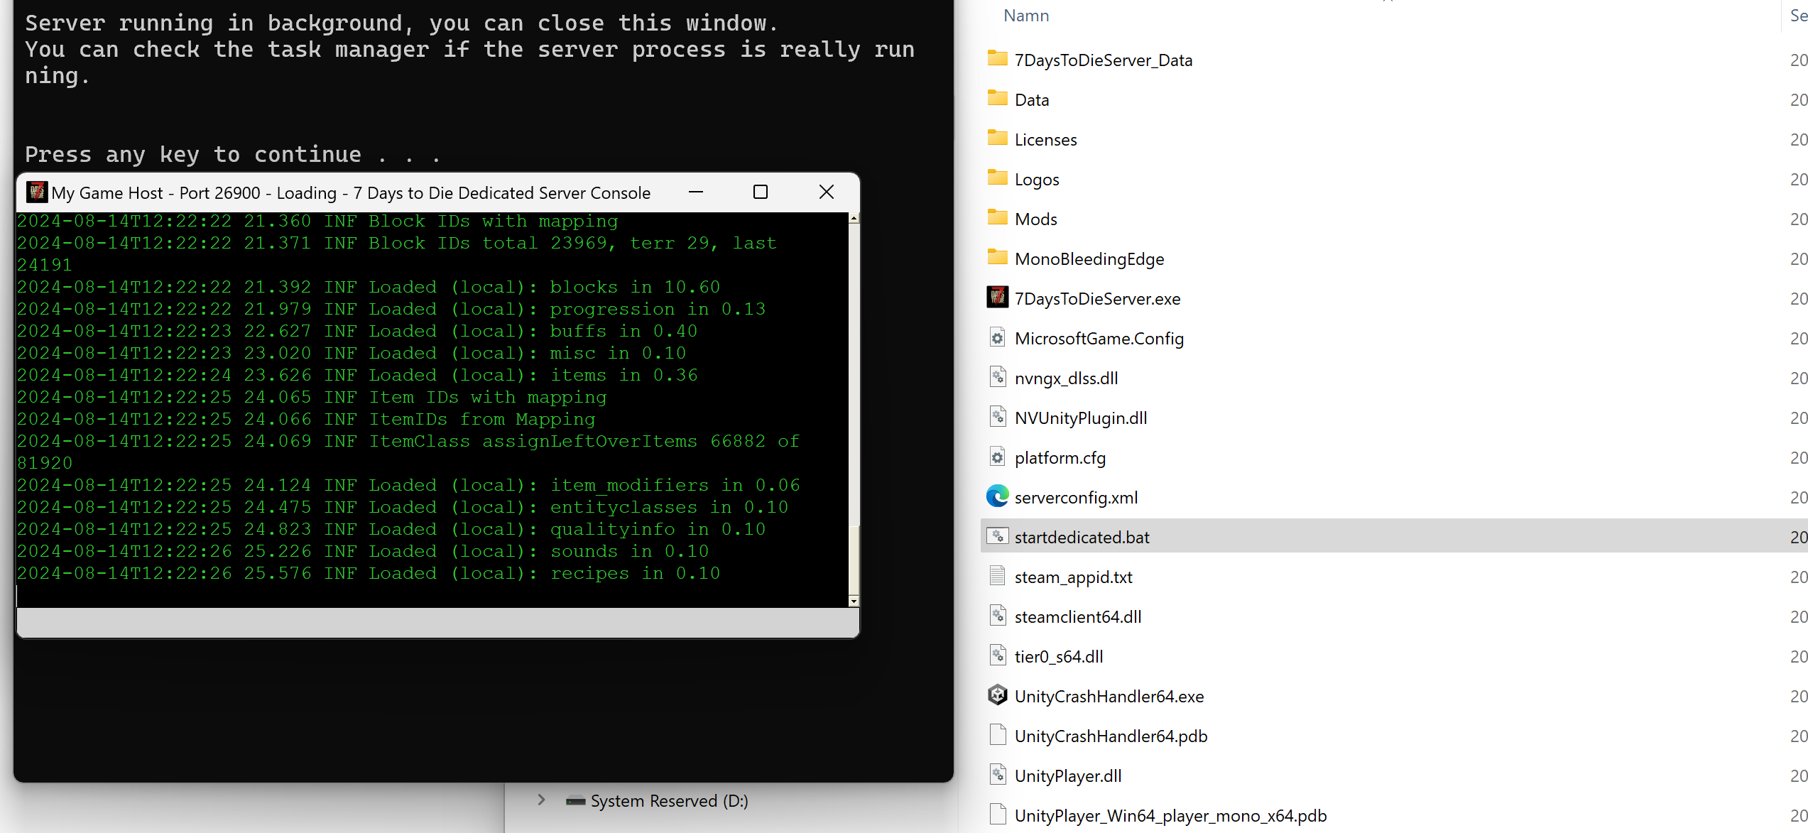Click the drive icon beside System Reserved (D:)
The width and height of the screenshot is (1808, 833).
coord(575,800)
